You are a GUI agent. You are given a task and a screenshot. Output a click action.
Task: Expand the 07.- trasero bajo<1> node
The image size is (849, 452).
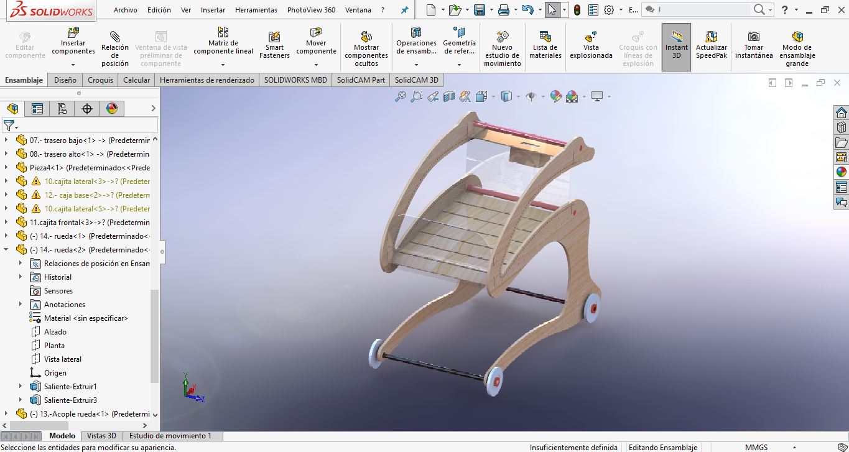[x=7, y=141]
